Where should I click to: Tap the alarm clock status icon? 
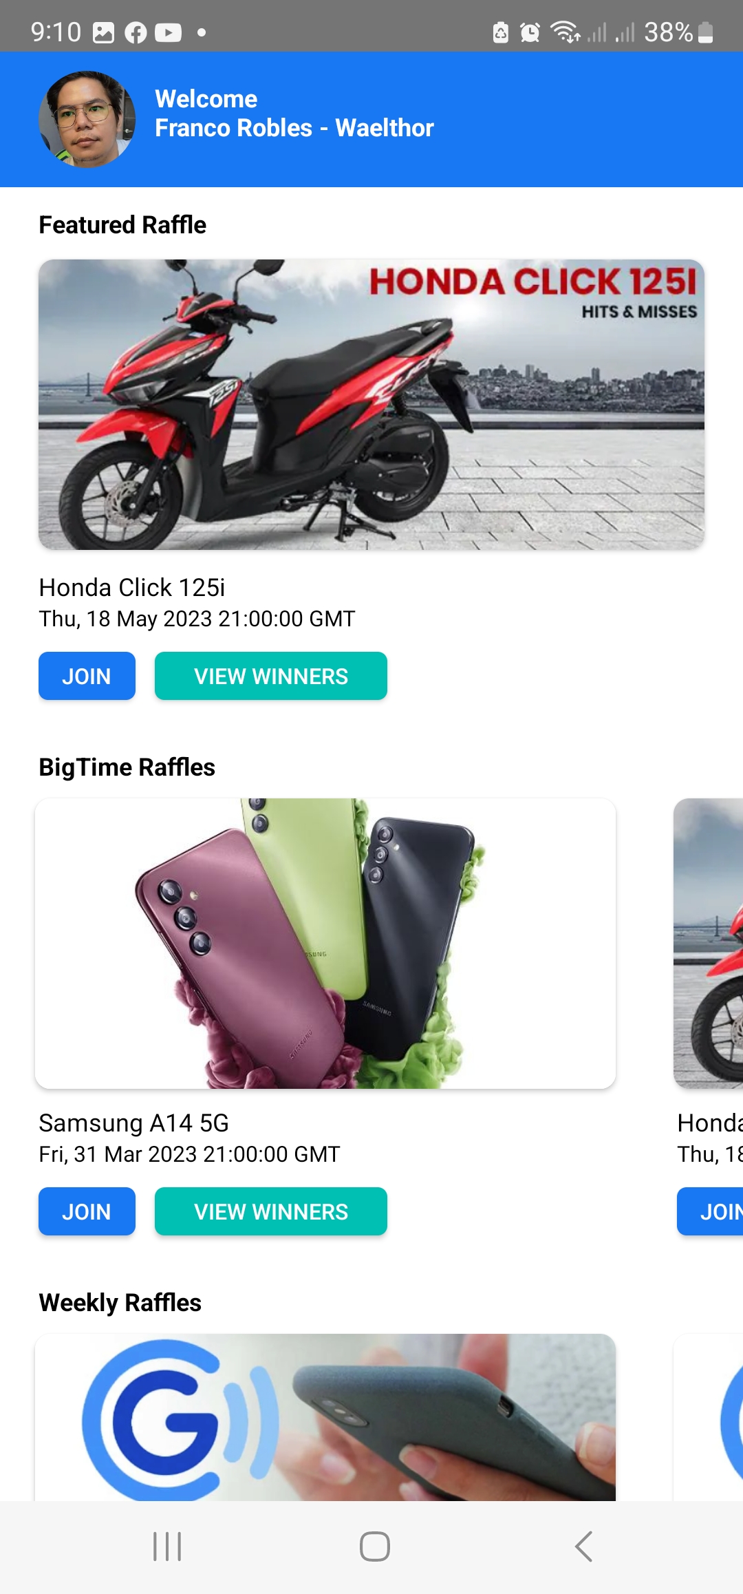pyautogui.click(x=530, y=32)
